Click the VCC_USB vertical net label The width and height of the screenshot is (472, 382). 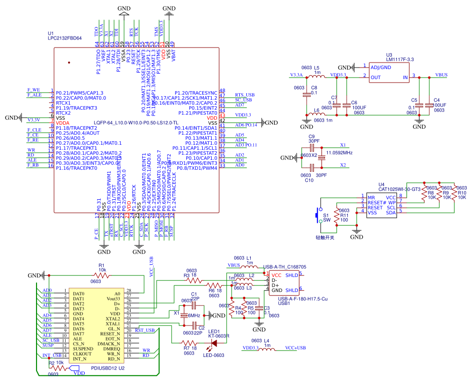click(151, 266)
